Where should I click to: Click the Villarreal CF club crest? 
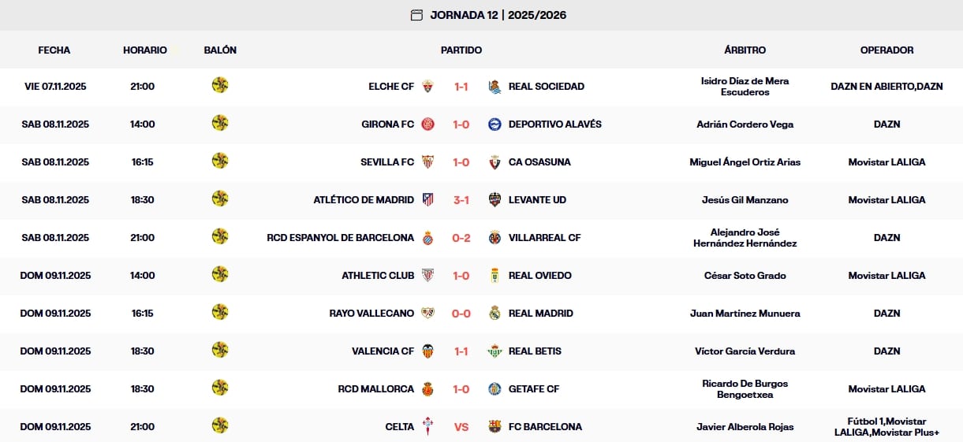click(x=495, y=238)
